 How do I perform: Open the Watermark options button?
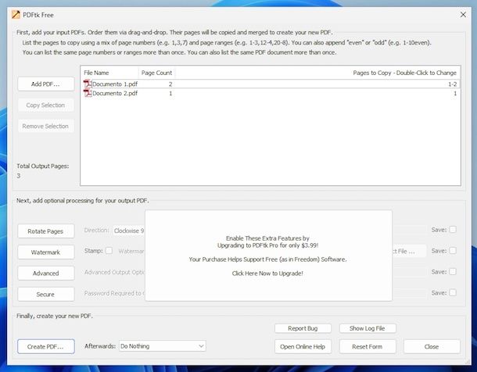45,252
